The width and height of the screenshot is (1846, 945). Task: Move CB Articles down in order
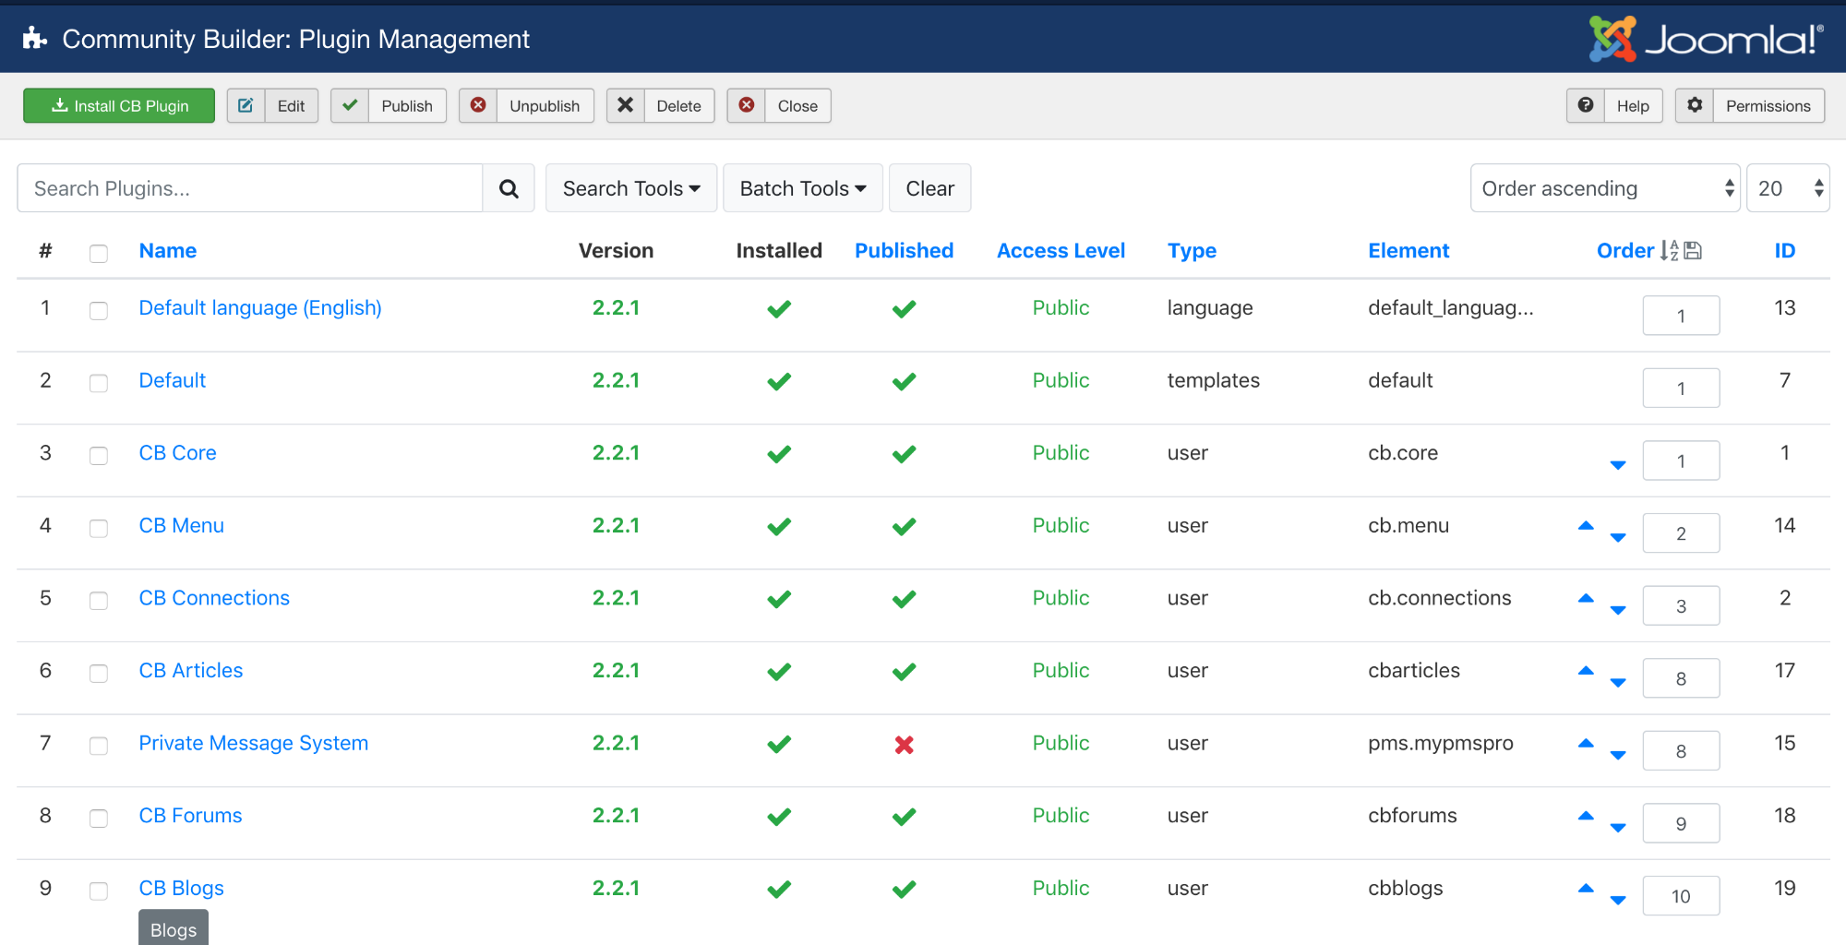click(1618, 682)
